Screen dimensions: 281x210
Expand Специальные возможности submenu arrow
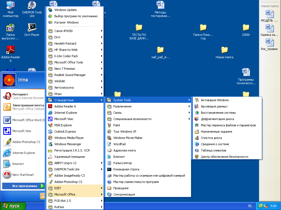pyautogui.click(x=189, y=119)
